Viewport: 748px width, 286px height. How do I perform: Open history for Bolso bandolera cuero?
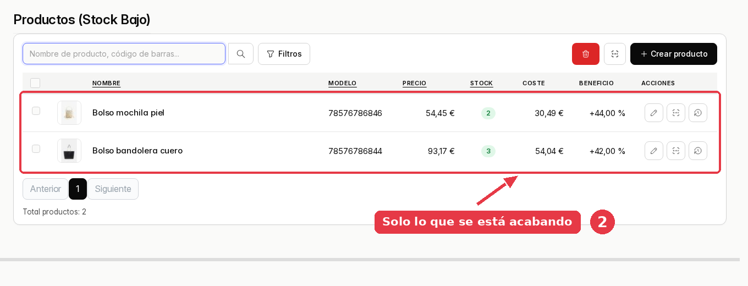tap(698, 151)
